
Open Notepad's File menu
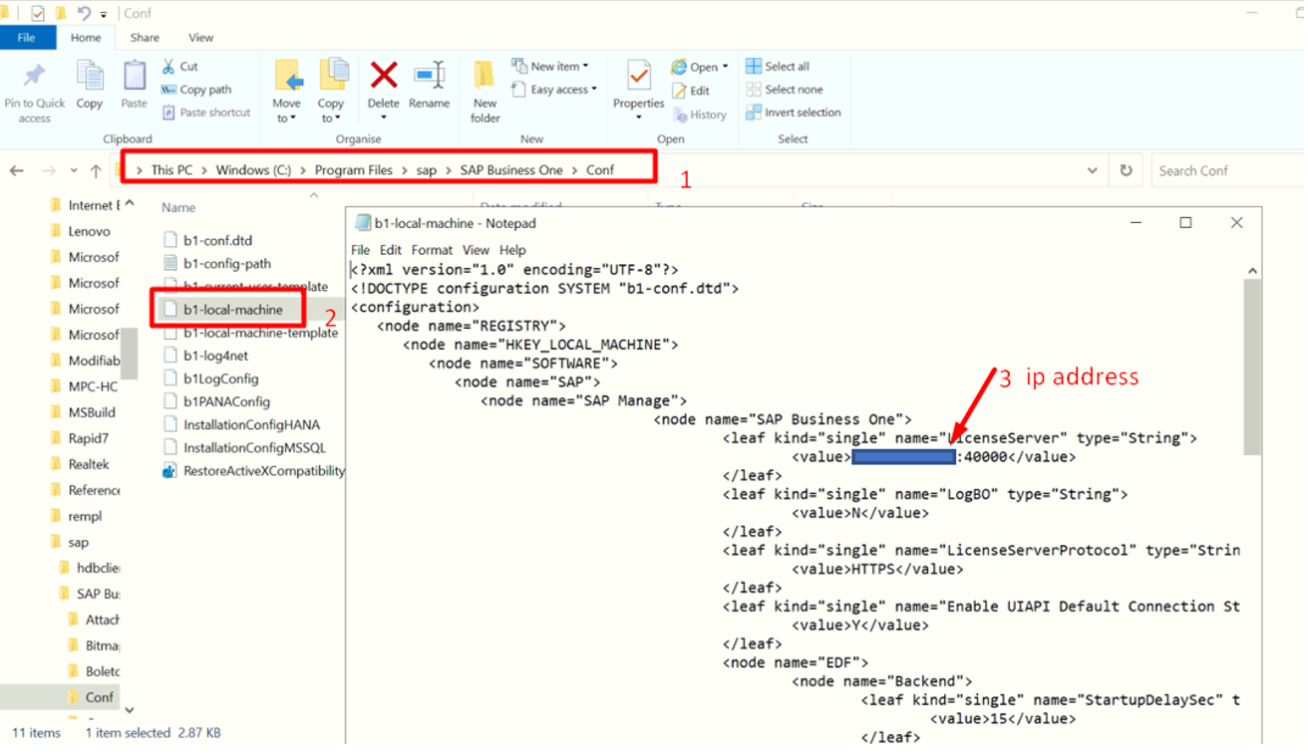(x=361, y=250)
